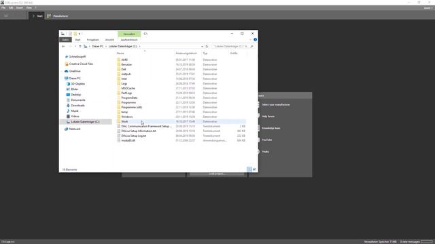Select DIAL Communication Framework Setup file

coord(147,126)
